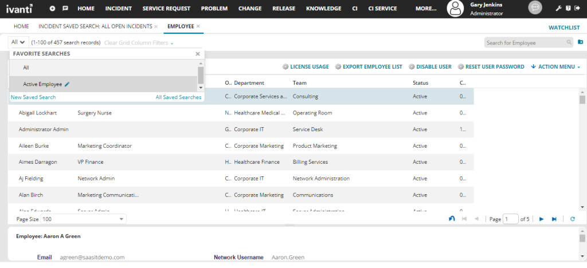Screen dimensions: 587x268
Task: Open the CHANGE menu
Action: click(x=250, y=8)
